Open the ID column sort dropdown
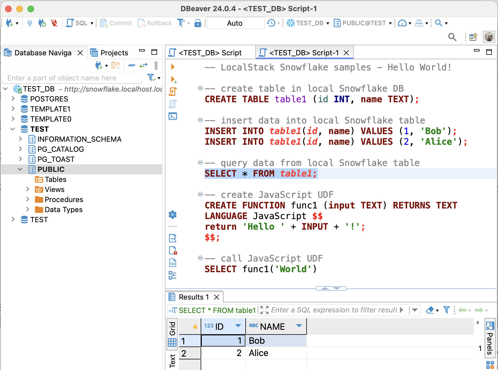Image resolution: width=498 pixels, height=370 pixels. (x=238, y=326)
